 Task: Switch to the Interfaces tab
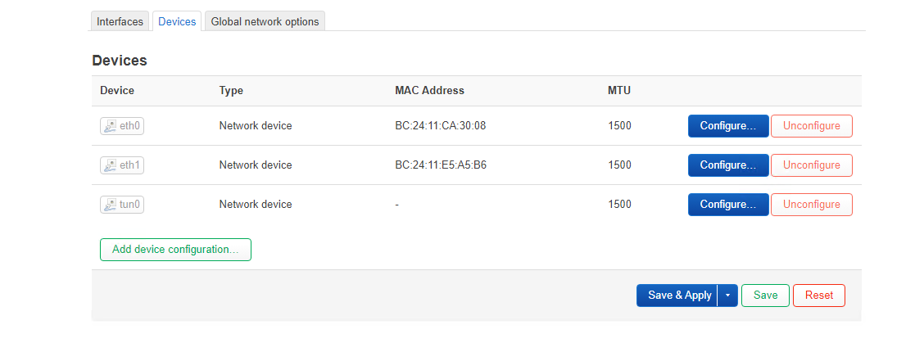pyautogui.click(x=120, y=22)
